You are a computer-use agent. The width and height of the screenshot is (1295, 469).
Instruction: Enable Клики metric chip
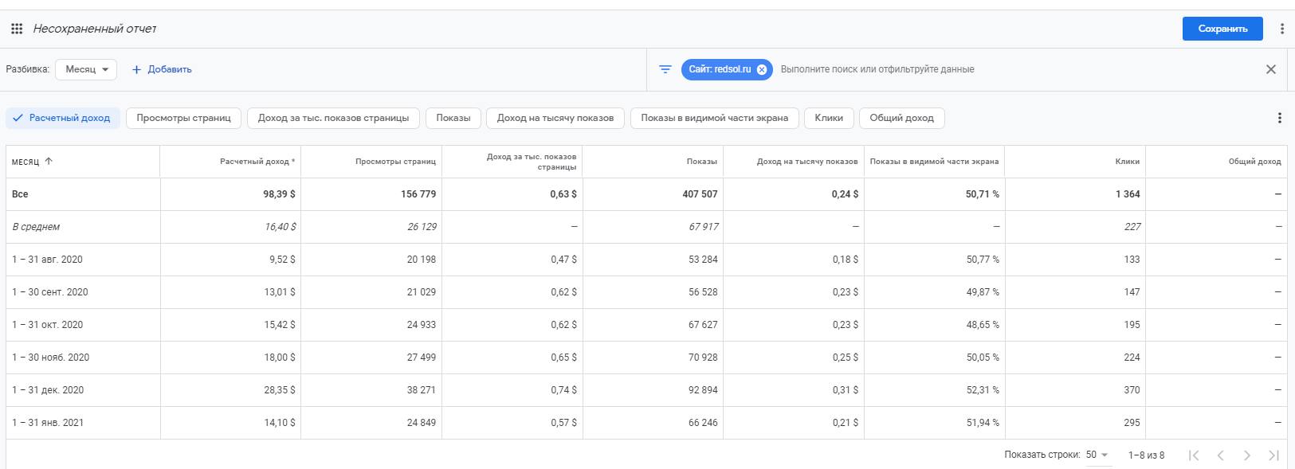click(x=829, y=118)
